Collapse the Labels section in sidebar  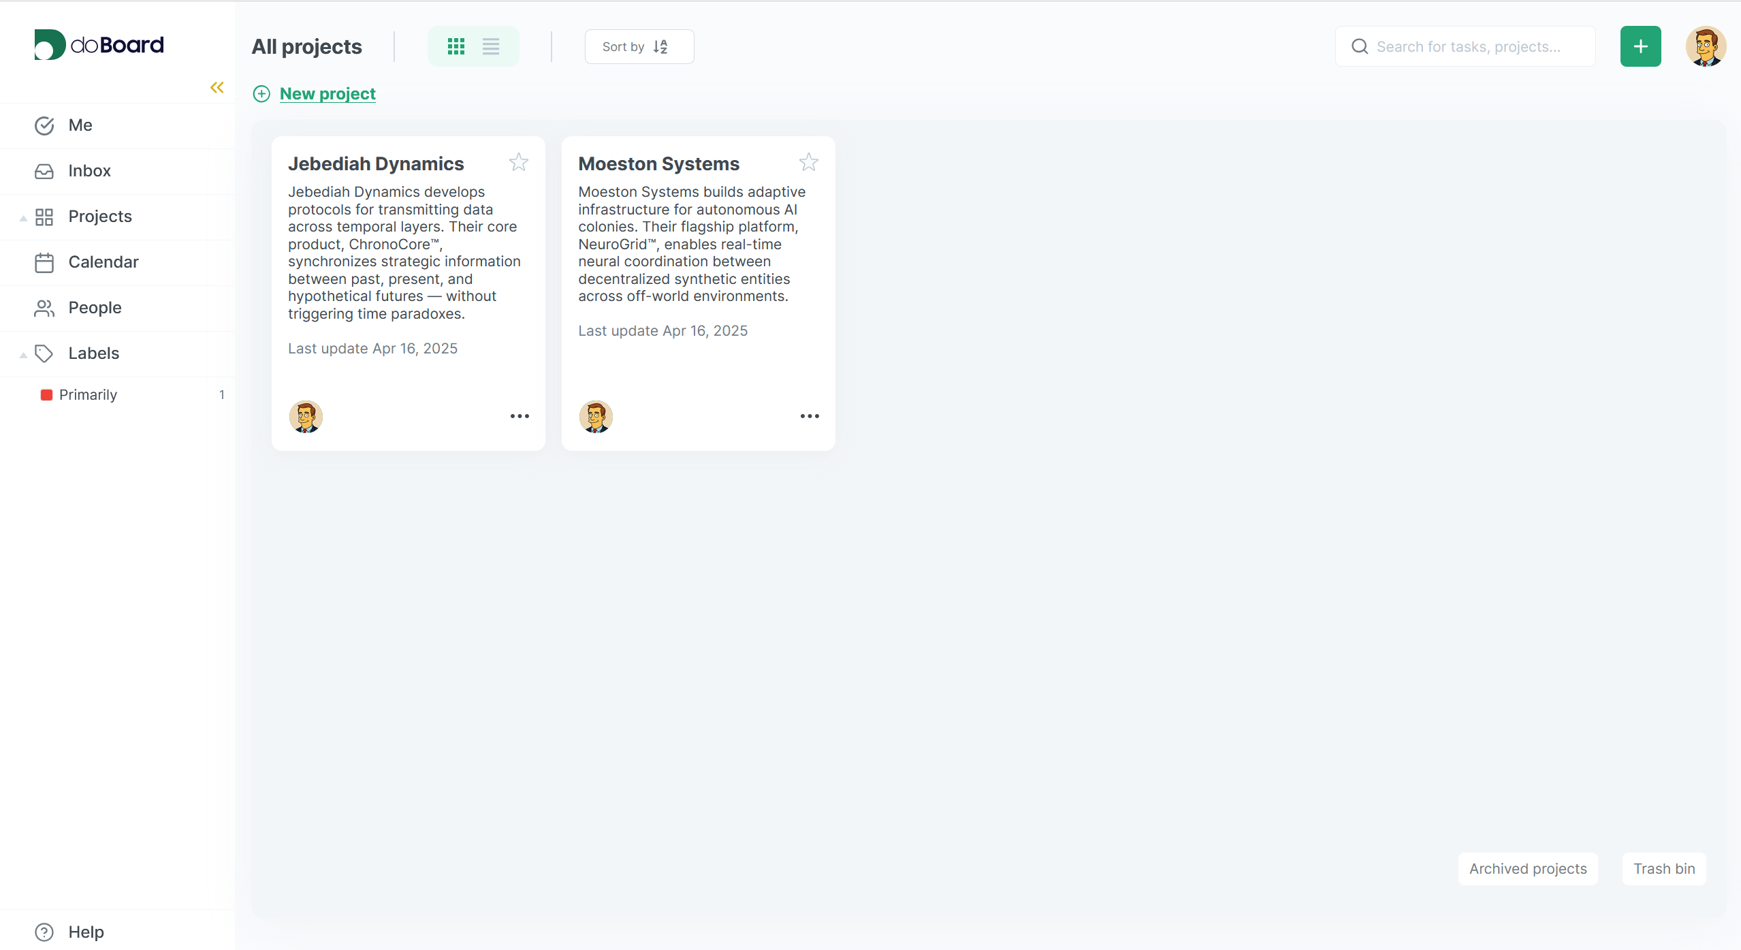click(22, 354)
